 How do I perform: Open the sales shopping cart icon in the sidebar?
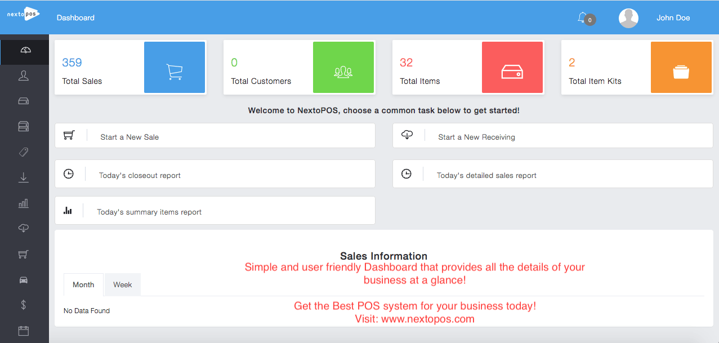pyautogui.click(x=24, y=254)
